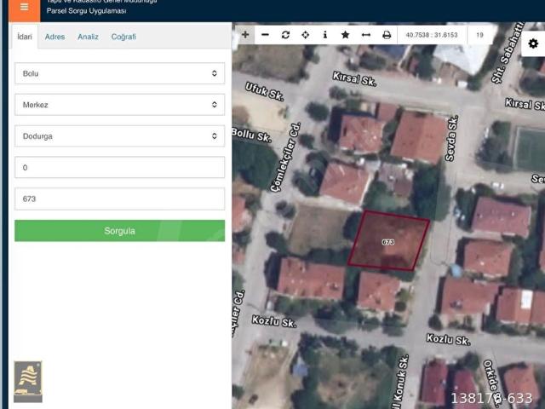Expand the Bolu province dropdown
This screenshot has width=545, height=409.
[x=119, y=73]
